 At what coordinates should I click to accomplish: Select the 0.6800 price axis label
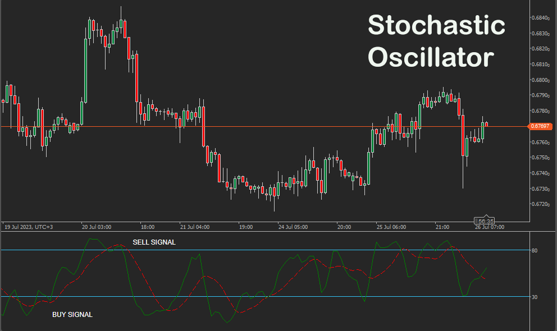click(541, 80)
